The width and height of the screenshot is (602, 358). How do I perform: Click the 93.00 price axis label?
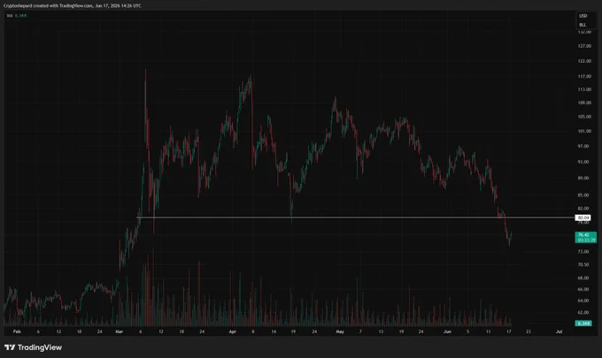pos(583,162)
